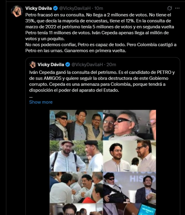This screenshot has width=185, height=215.
Task: Open photo of man in hat with backpack
Action: coord(76,156)
